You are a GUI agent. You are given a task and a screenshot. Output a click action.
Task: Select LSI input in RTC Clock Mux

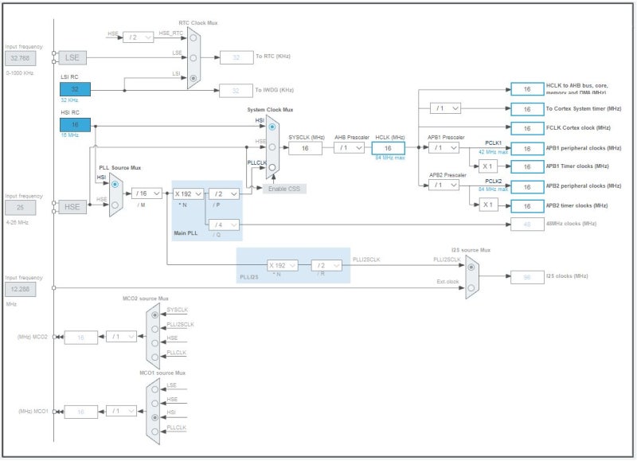(x=193, y=78)
